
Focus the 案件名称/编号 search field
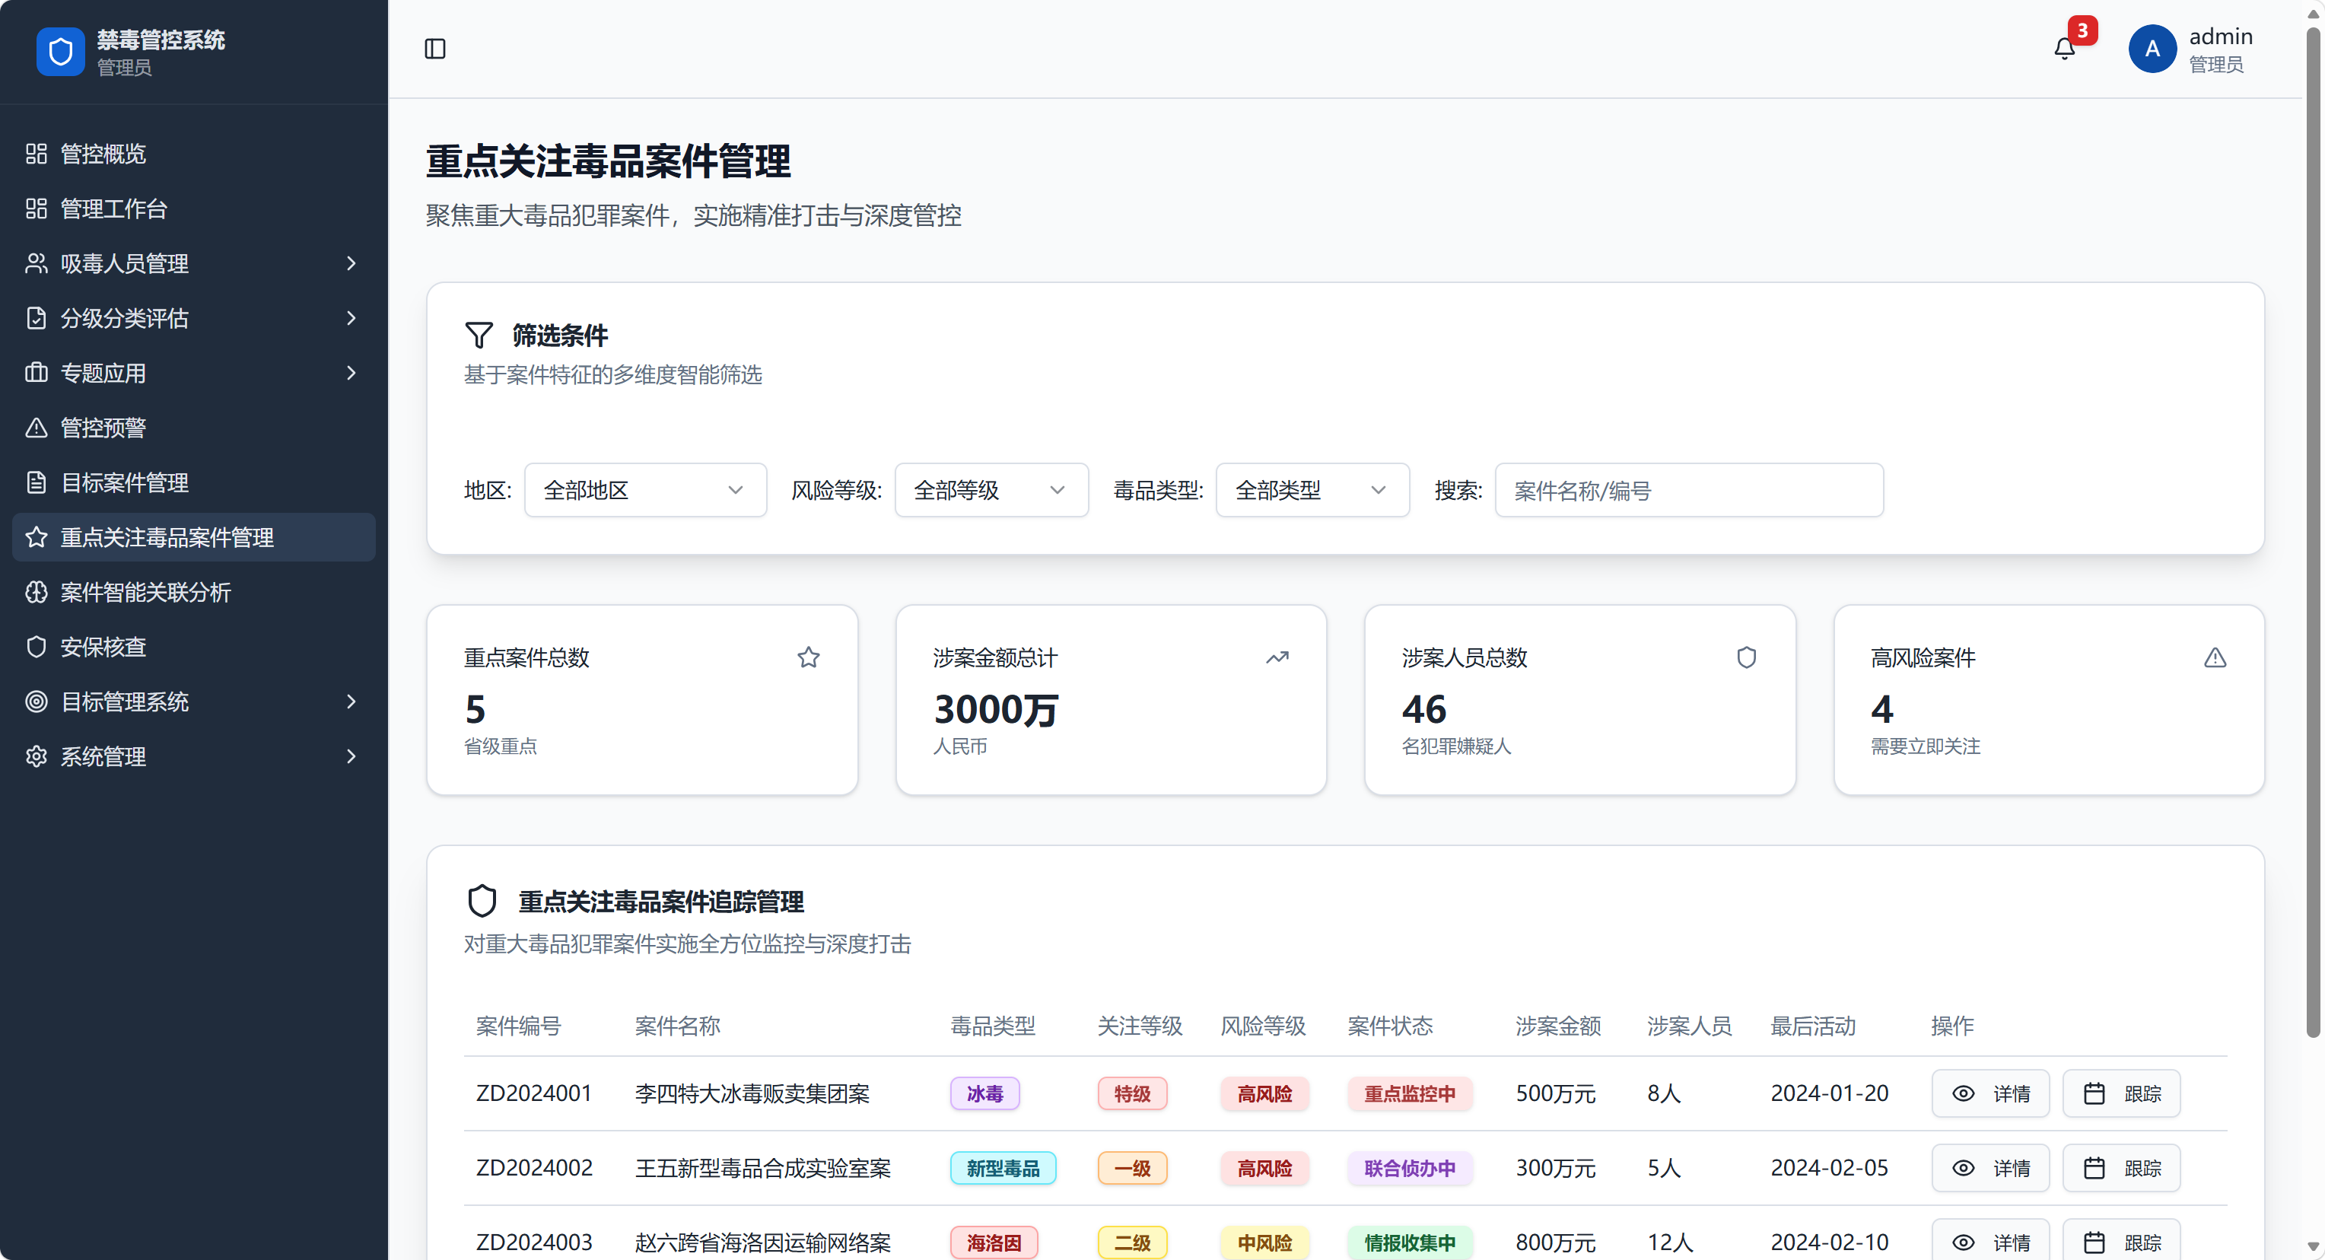(x=1689, y=490)
